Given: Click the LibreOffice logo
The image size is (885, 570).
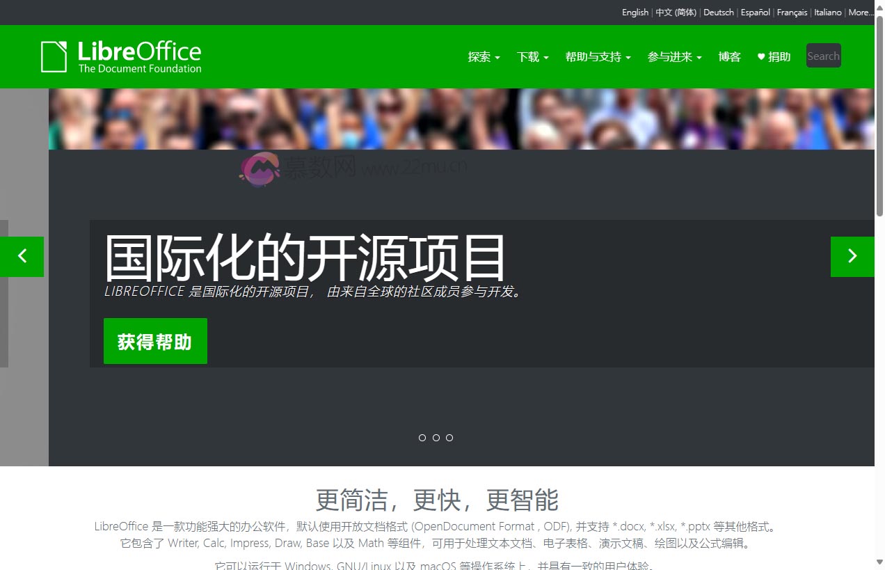Looking at the screenshot, I should pyautogui.click(x=120, y=56).
